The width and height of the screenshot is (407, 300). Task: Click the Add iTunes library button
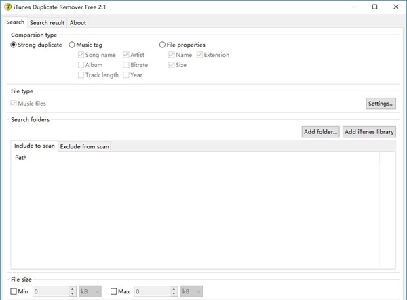tap(369, 132)
